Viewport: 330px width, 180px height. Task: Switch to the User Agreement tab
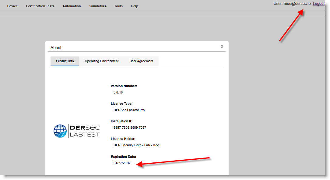pos(141,61)
